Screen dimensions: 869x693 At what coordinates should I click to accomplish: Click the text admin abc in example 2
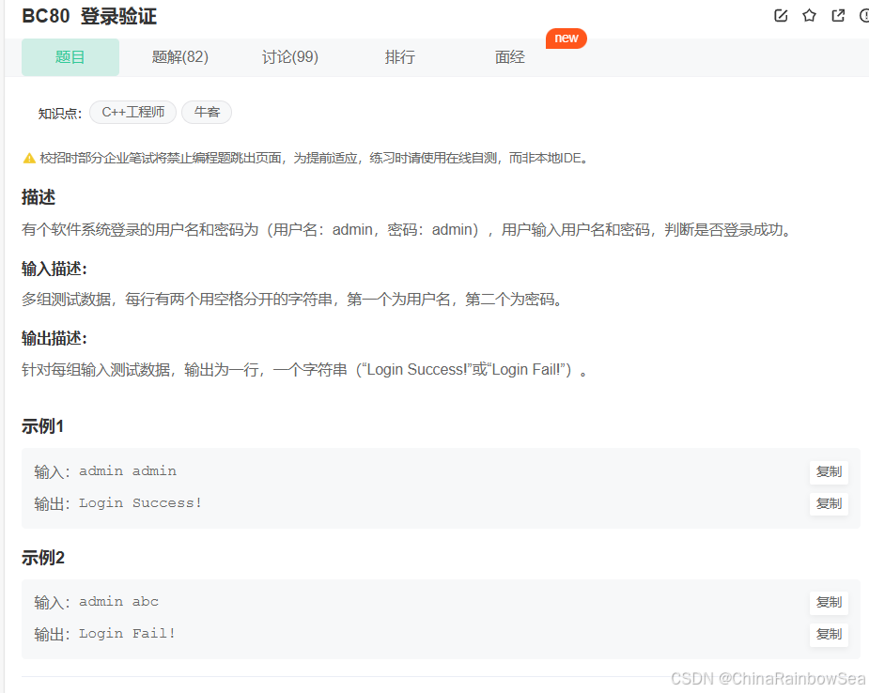118,602
